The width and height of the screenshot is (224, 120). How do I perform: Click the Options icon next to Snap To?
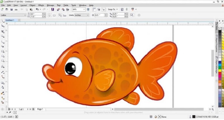[x=122, y=10]
